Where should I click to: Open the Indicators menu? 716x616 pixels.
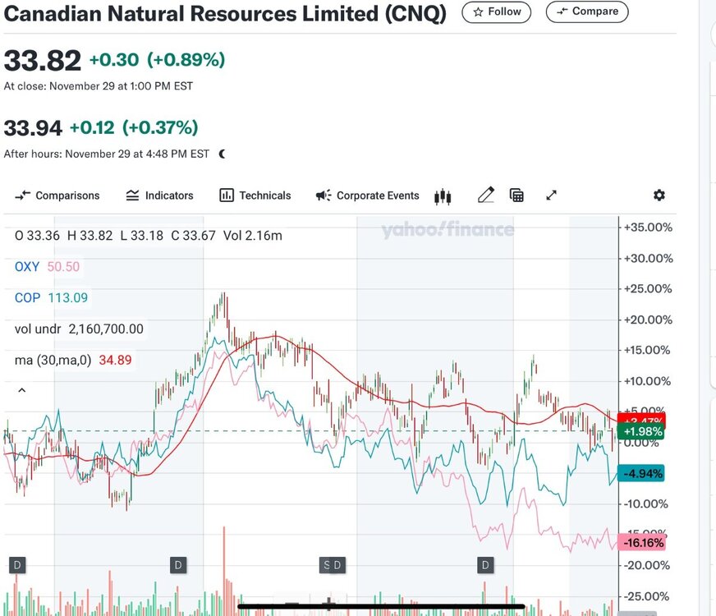(159, 195)
